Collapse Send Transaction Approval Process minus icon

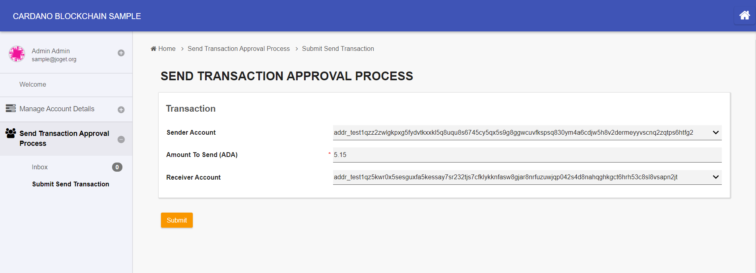click(121, 139)
